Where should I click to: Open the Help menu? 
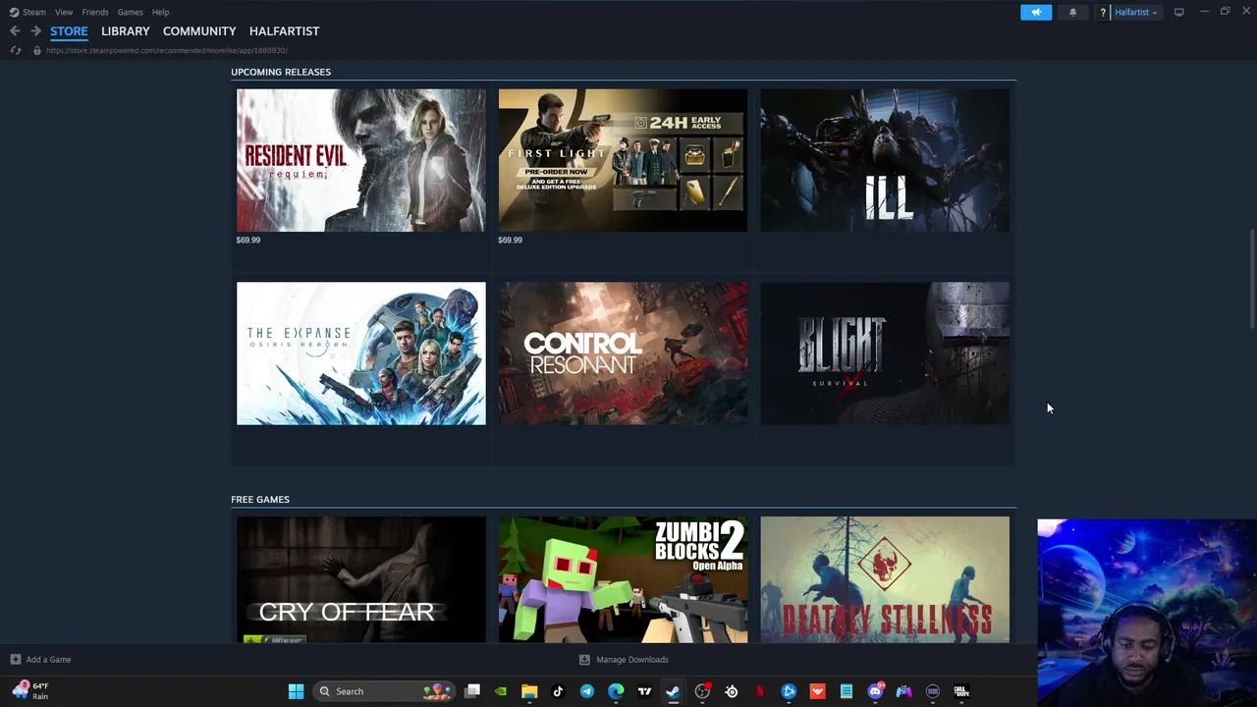(x=160, y=12)
